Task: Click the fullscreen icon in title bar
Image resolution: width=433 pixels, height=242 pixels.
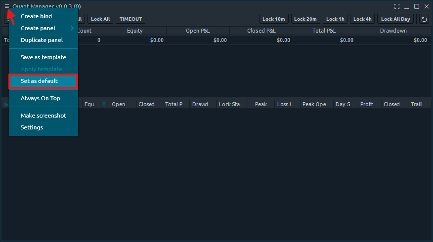Action: pos(397,6)
